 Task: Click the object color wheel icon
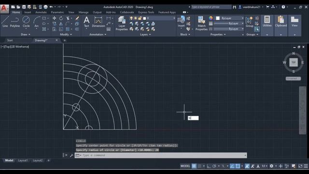pyautogui.click(x=211, y=18)
